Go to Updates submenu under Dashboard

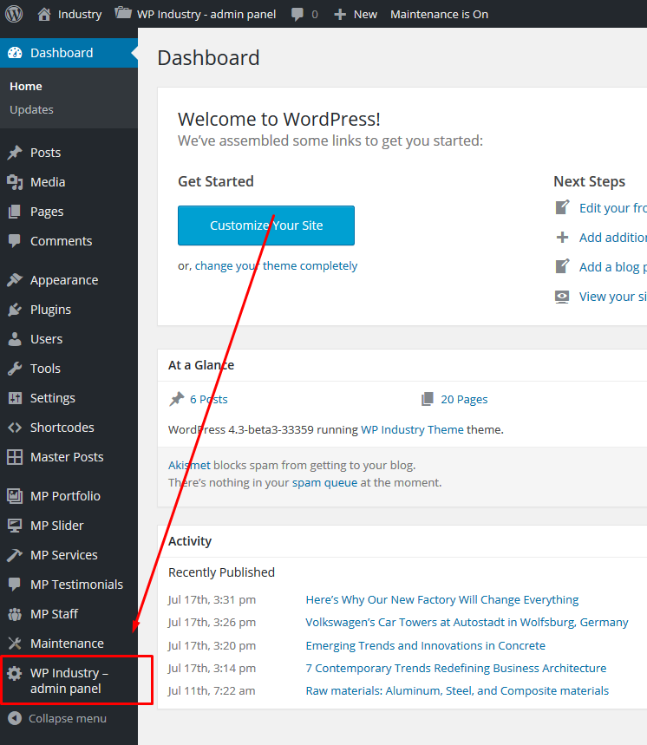click(x=31, y=109)
